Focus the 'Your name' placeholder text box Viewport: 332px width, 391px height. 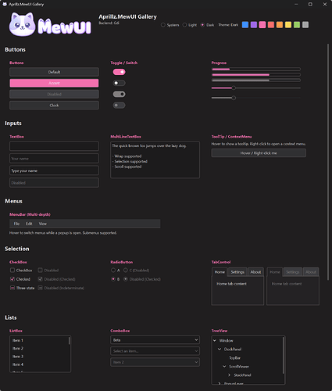click(x=54, y=158)
